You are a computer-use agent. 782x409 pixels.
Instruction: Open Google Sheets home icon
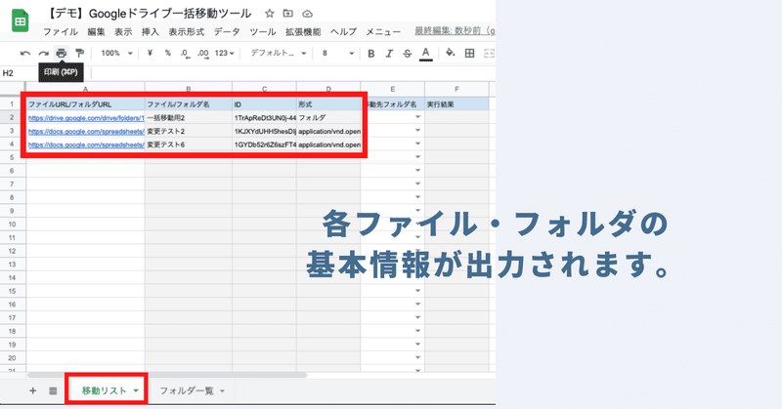(x=20, y=20)
